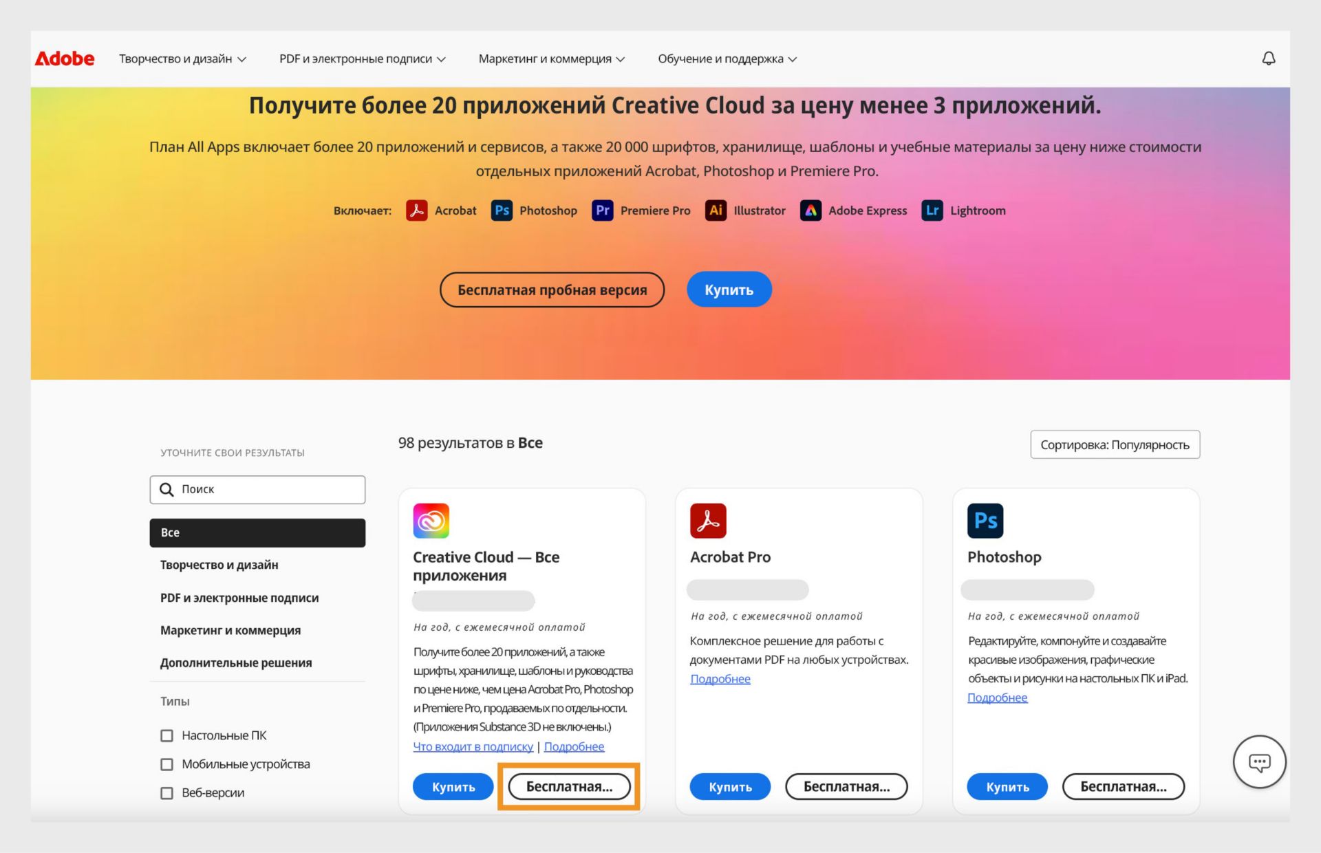The width and height of the screenshot is (1321, 853).
Task: Click the highlighted Бесплатная trial button for Creative Cloud
Action: pyautogui.click(x=569, y=786)
